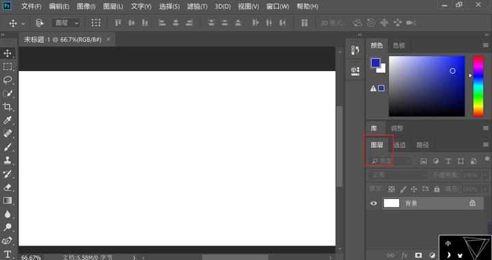
Task: Click the rainbow hue slider strip
Action: (x=478, y=86)
